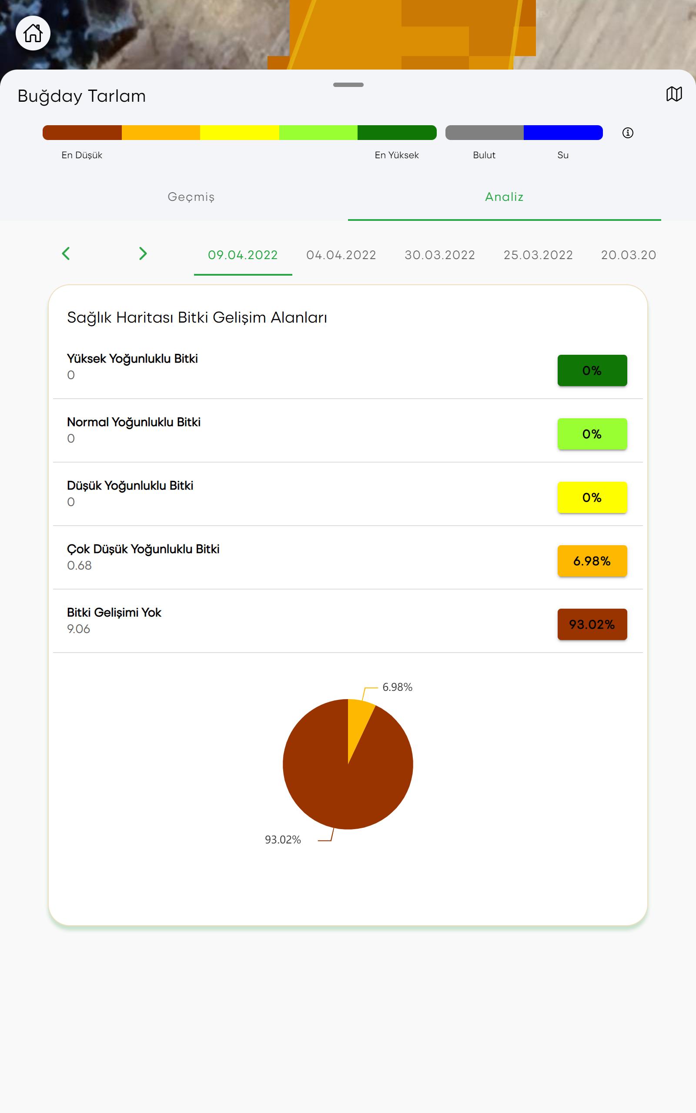
Task: Select the 25.03.2022 date tab
Action: point(538,255)
